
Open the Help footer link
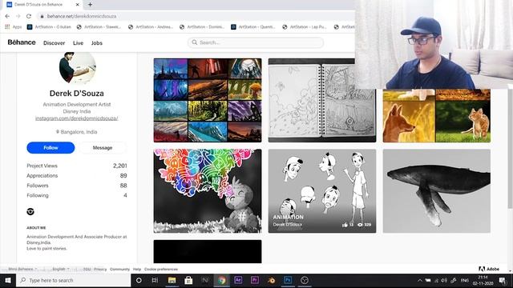pyautogui.click(x=137, y=269)
